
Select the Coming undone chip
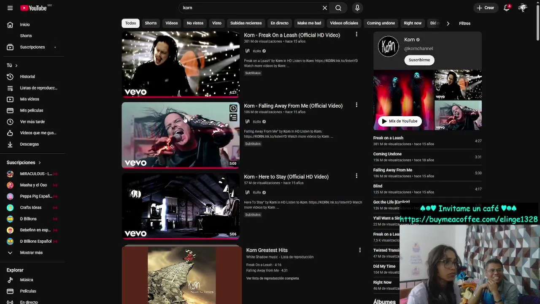[381, 23]
